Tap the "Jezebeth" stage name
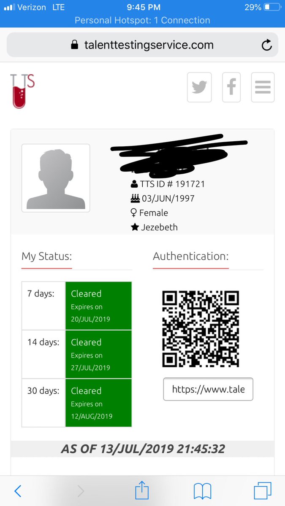The width and height of the screenshot is (285, 506). click(x=159, y=227)
